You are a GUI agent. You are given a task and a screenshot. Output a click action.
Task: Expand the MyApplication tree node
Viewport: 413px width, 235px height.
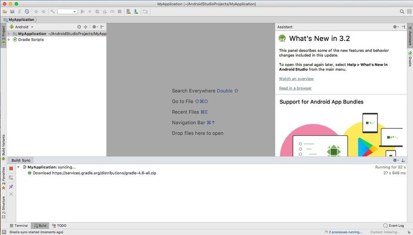9,33
